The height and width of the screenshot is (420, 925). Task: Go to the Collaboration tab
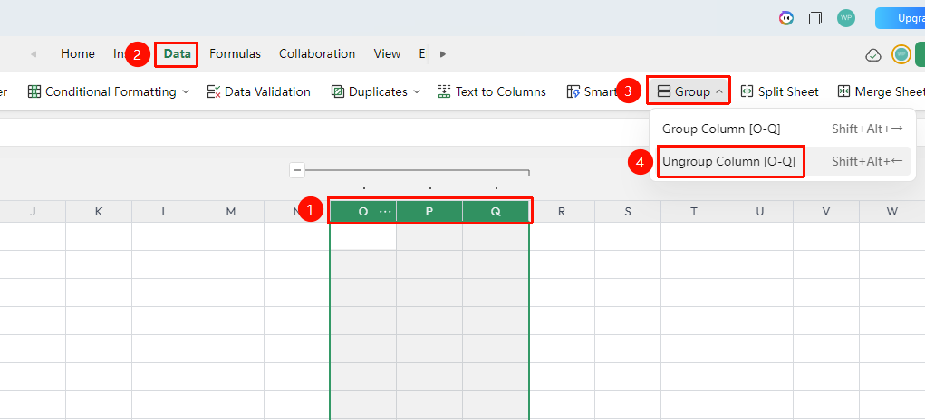(x=317, y=54)
